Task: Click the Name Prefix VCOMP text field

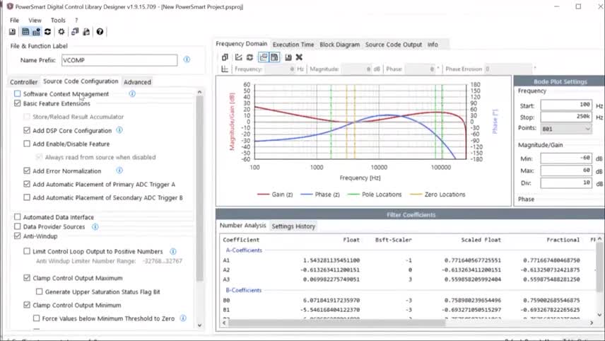Action: pyautogui.click(x=118, y=60)
